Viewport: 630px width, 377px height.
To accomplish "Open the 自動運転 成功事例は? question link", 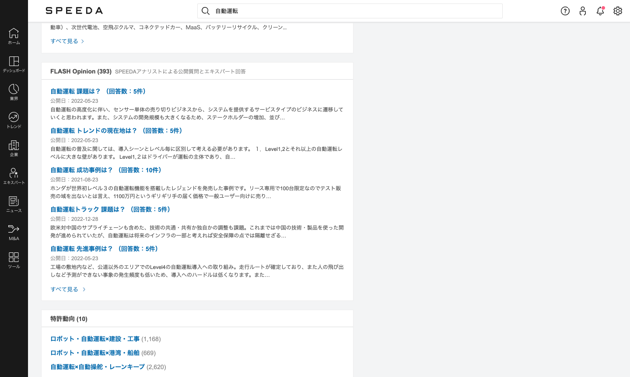I will pyautogui.click(x=105, y=170).
